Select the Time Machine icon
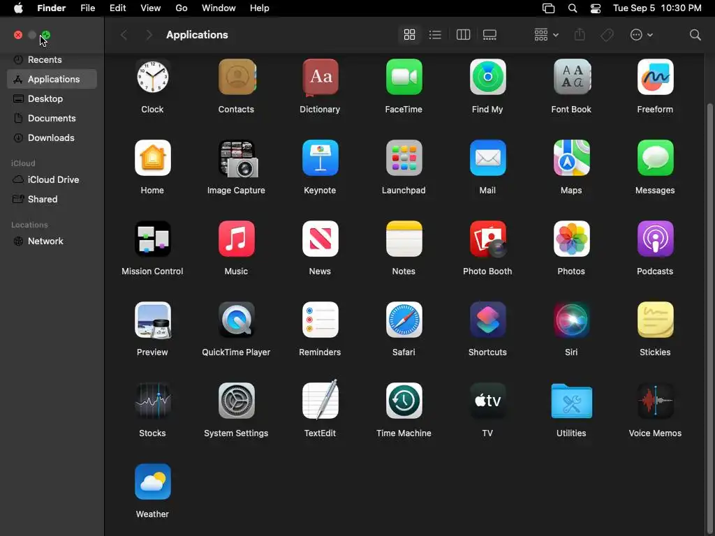Image resolution: width=715 pixels, height=536 pixels. [404, 401]
